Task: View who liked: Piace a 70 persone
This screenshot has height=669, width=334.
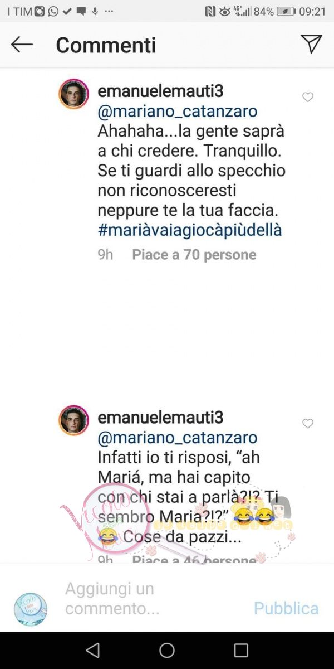Action: tap(194, 255)
